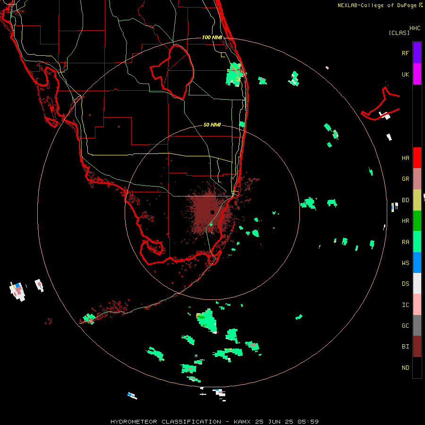Image resolution: width=425 pixels, height=425 pixels.
Task: Click the RF purple legend swatch
Action: click(x=417, y=53)
